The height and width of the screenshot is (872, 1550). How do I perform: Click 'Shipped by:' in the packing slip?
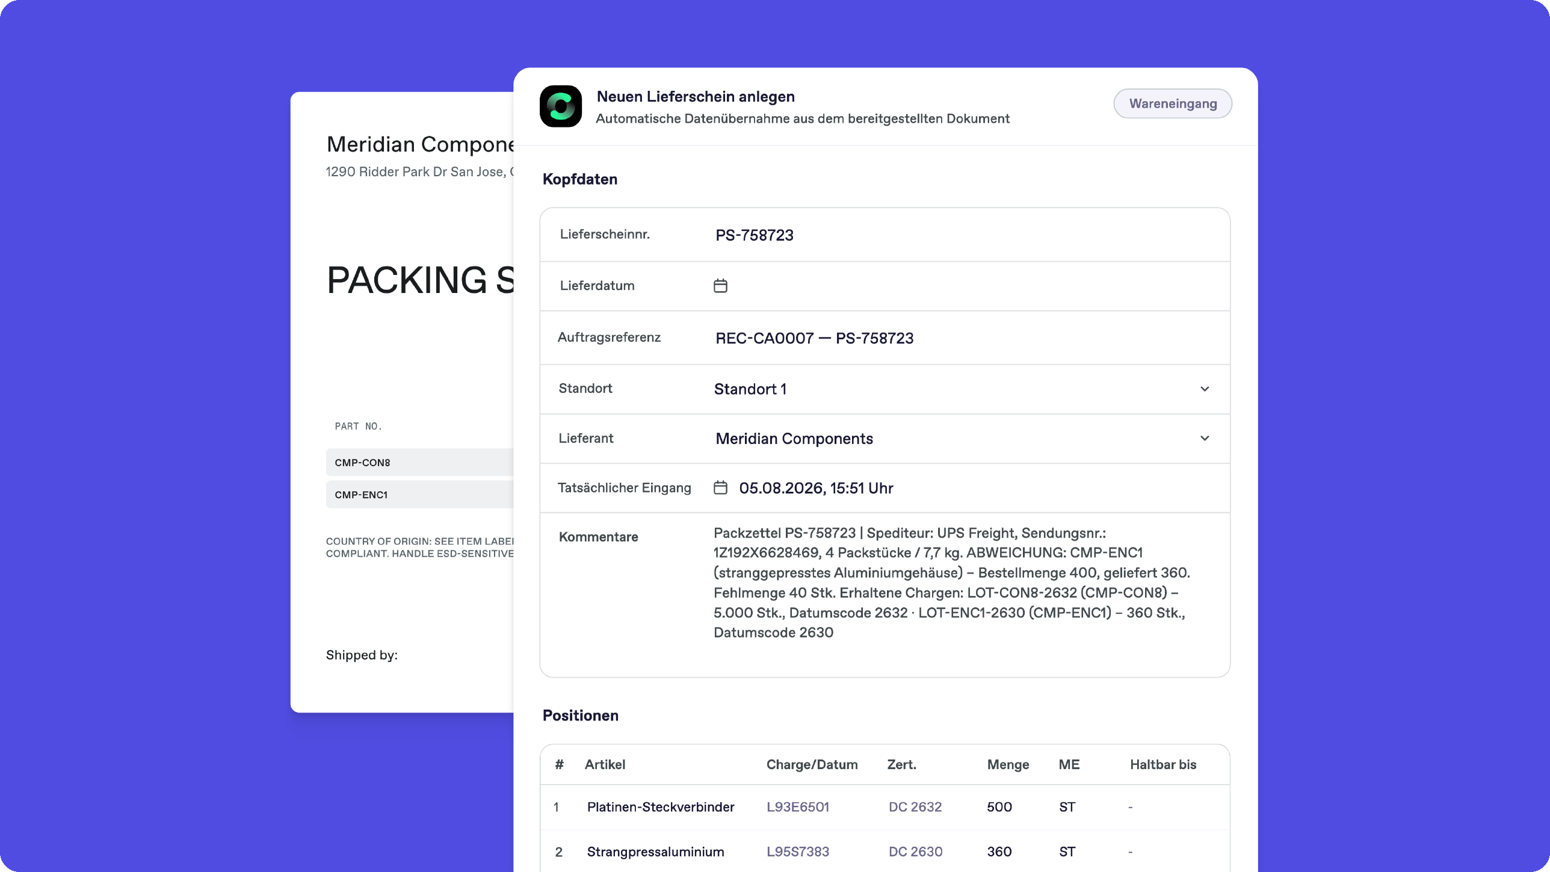[x=362, y=656]
